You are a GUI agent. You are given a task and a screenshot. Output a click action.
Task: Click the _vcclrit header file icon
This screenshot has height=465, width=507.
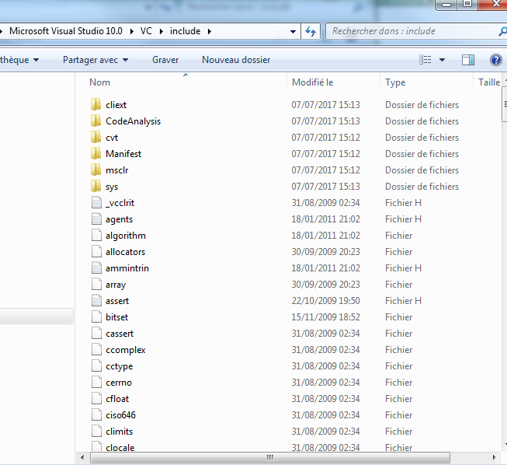point(96,203)
